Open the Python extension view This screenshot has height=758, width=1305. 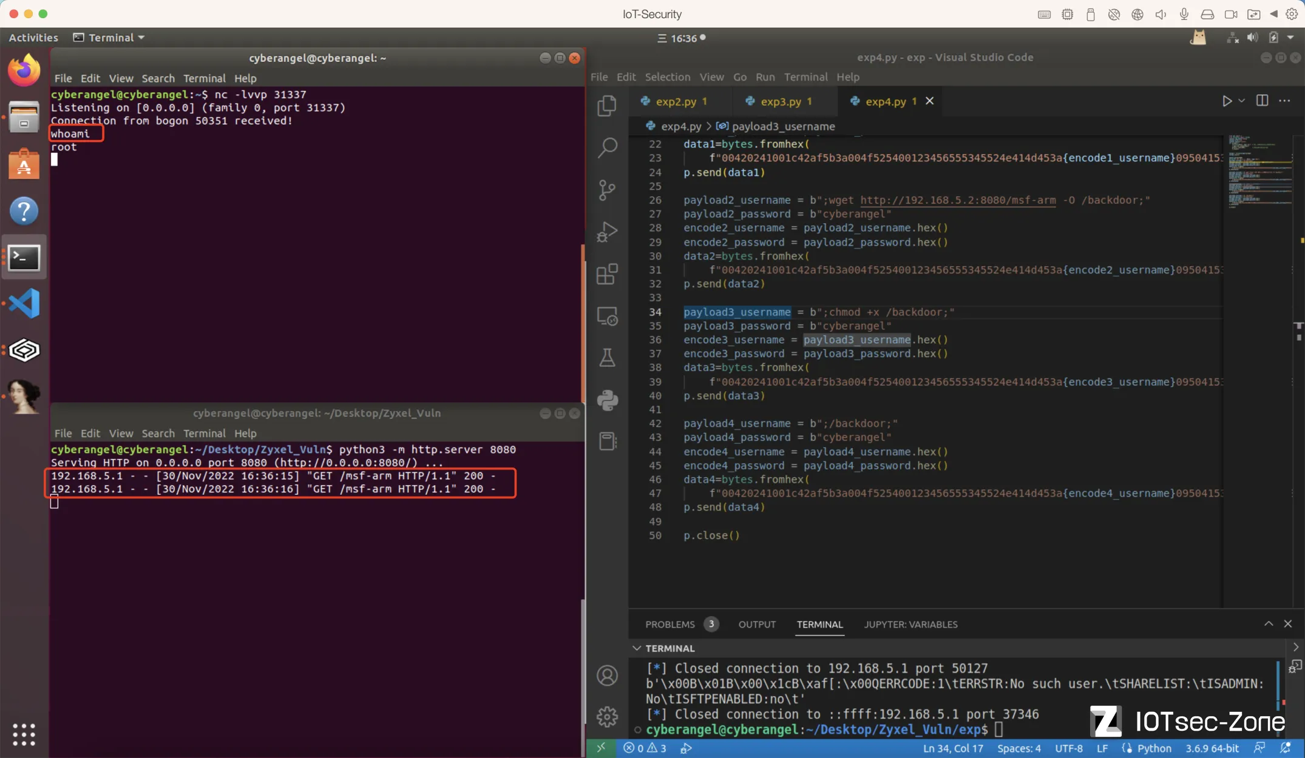pos(607,400)
